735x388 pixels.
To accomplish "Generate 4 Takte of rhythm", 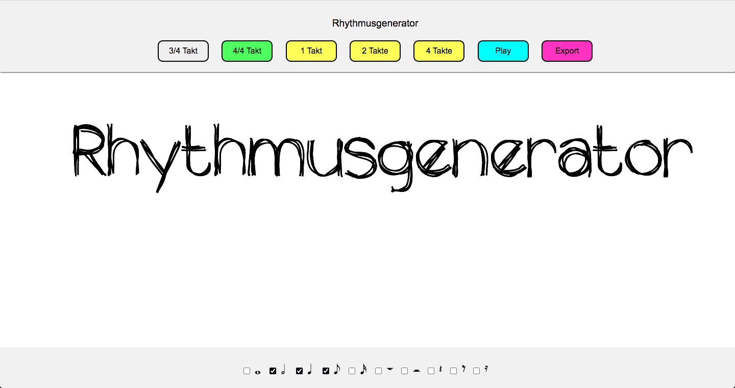I will 439,51.
